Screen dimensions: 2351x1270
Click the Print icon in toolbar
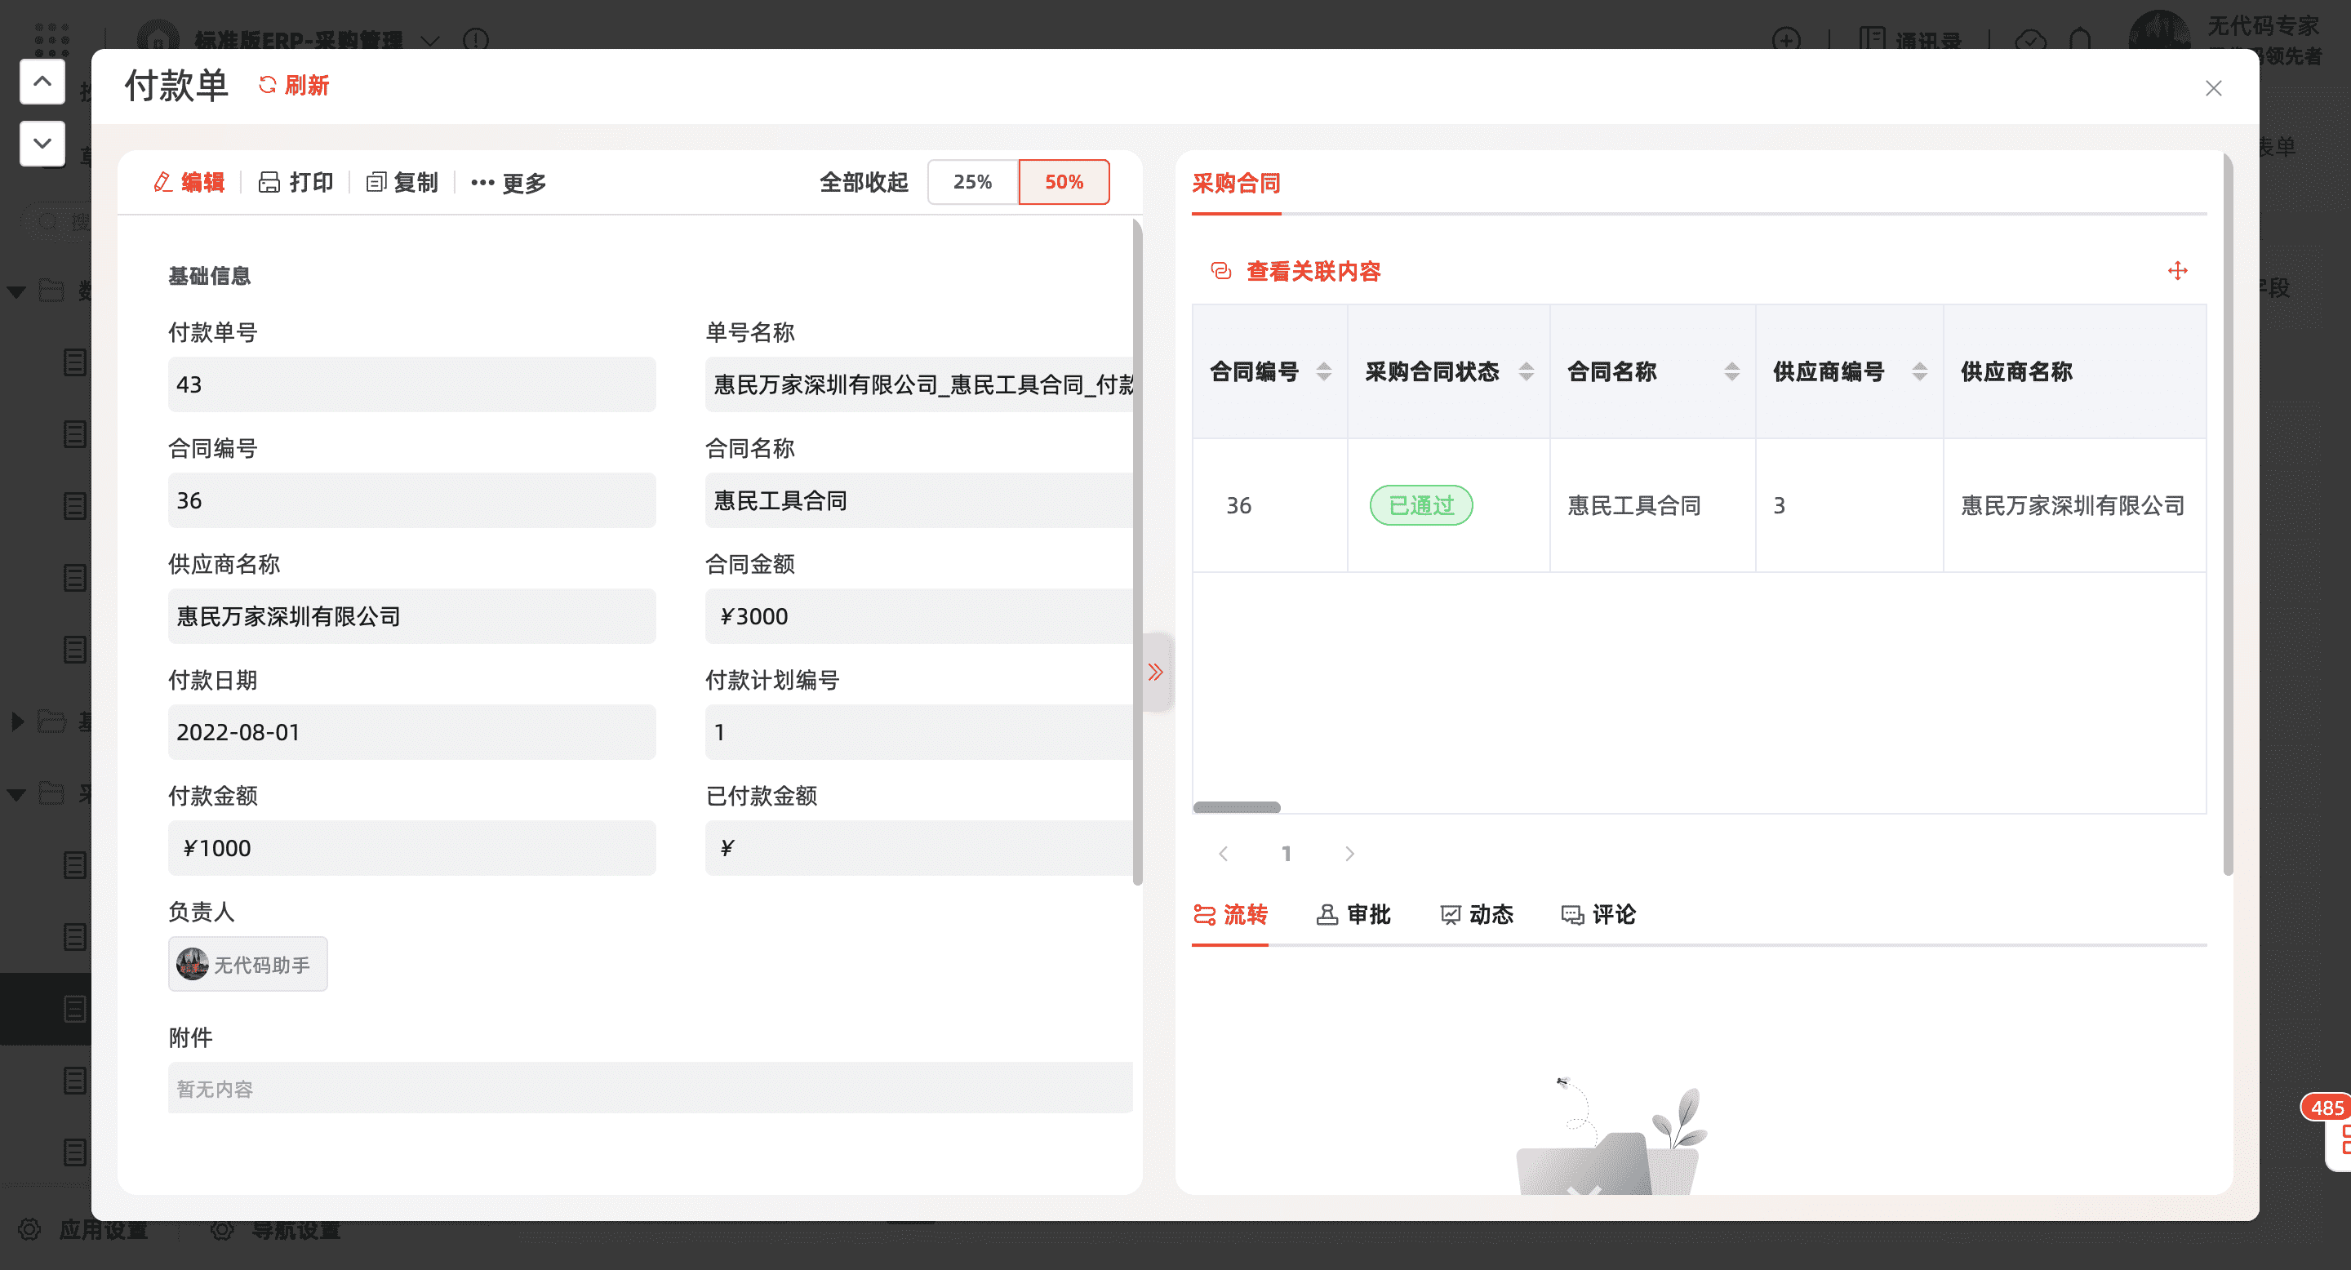tap(269, 183)
